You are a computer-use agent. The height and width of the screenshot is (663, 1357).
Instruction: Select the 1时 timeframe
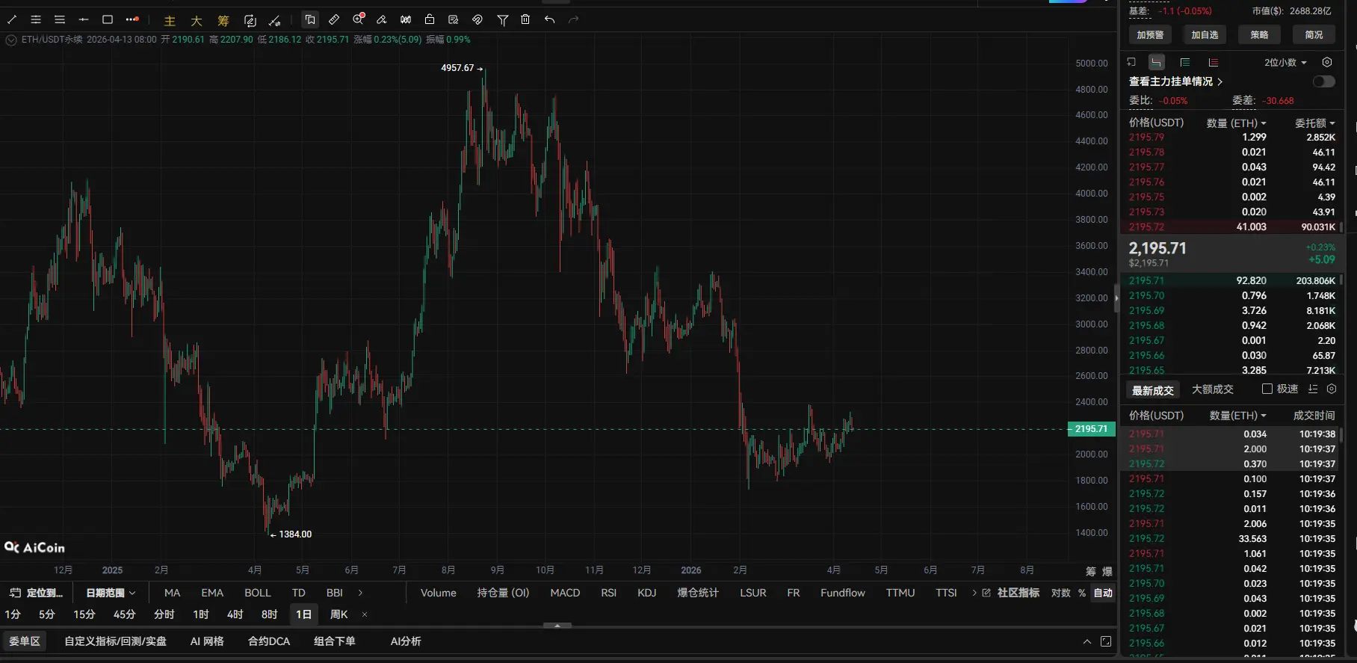(201, 614)
